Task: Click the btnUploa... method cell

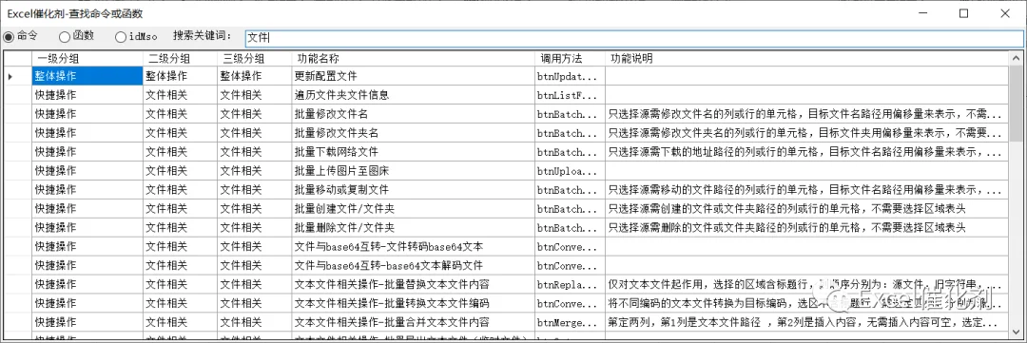Action: (570, 171)
